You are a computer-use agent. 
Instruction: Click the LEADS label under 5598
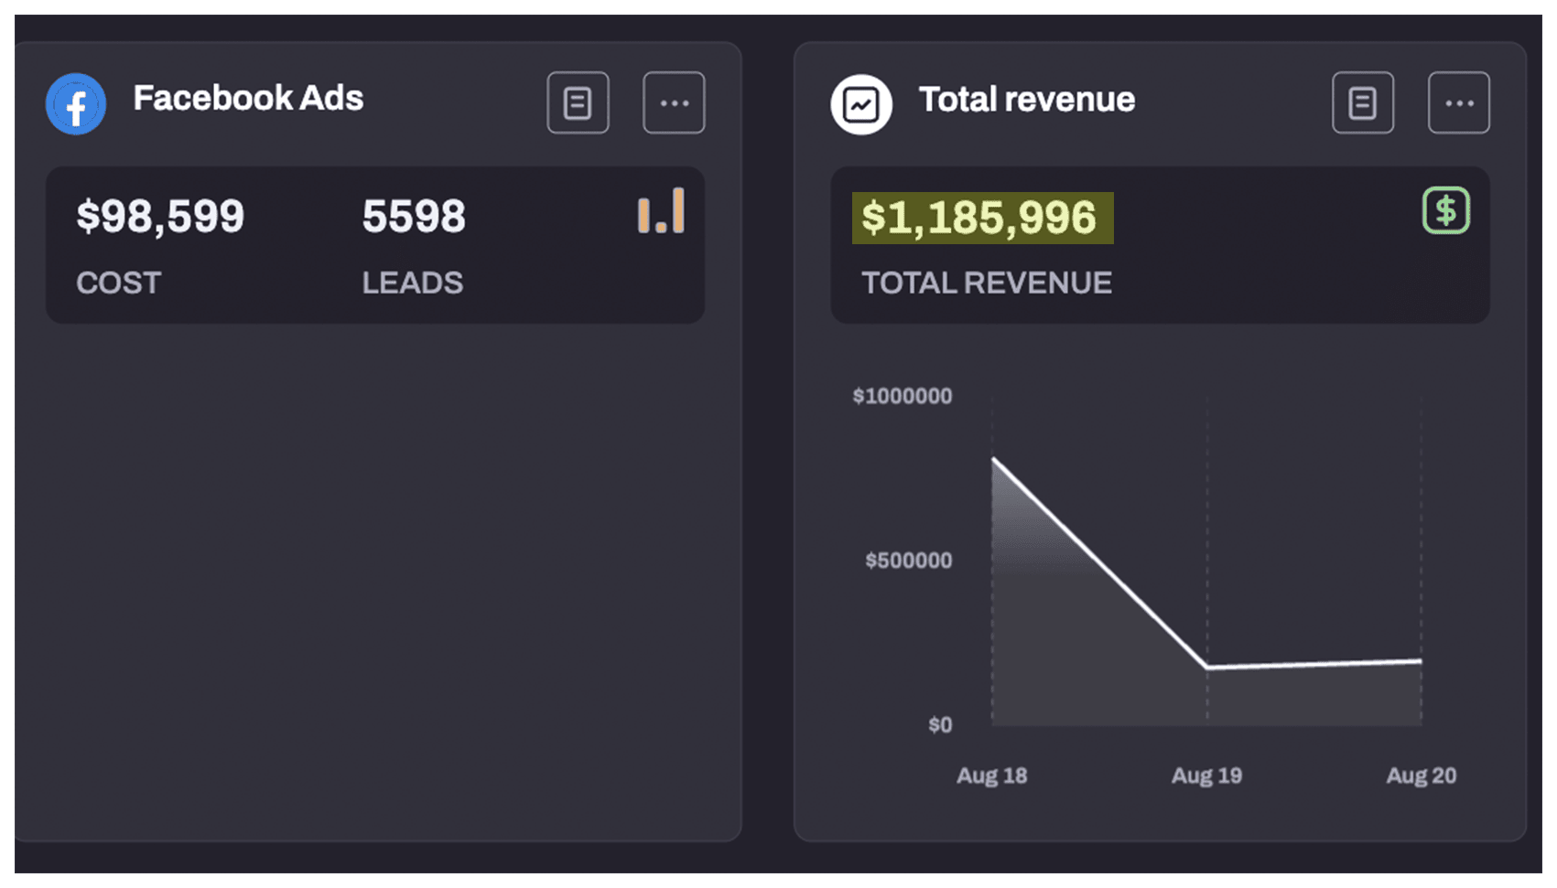point(412,283)
